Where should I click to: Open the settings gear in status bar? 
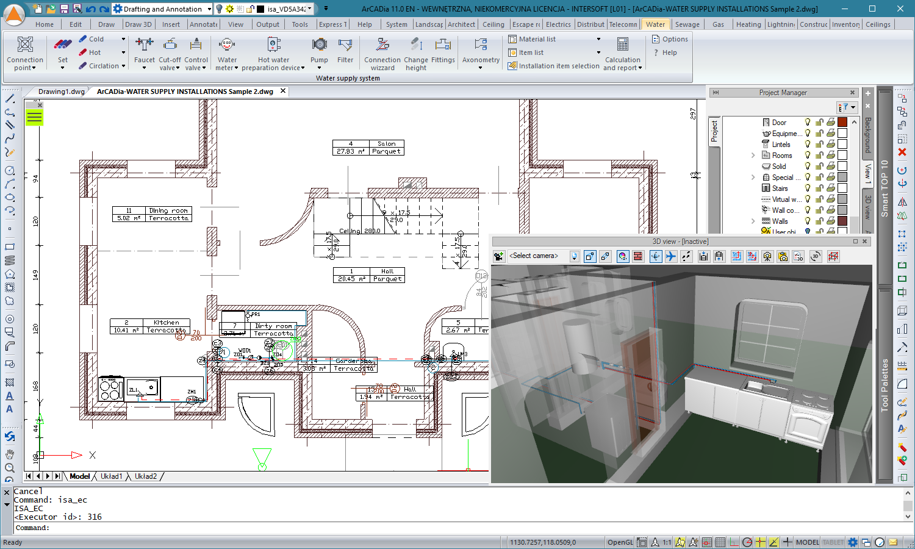coord(853,542)
